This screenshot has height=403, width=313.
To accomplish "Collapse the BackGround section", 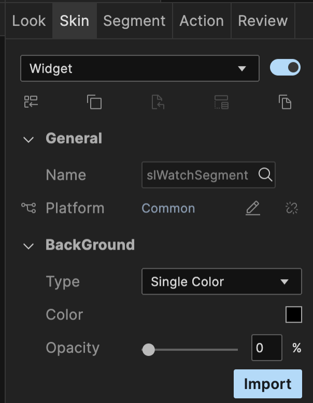I will 29,246.
